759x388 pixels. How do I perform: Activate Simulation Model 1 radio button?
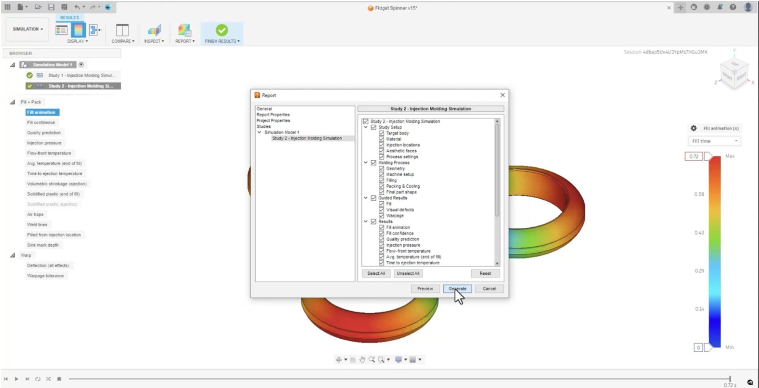point(81,64)
